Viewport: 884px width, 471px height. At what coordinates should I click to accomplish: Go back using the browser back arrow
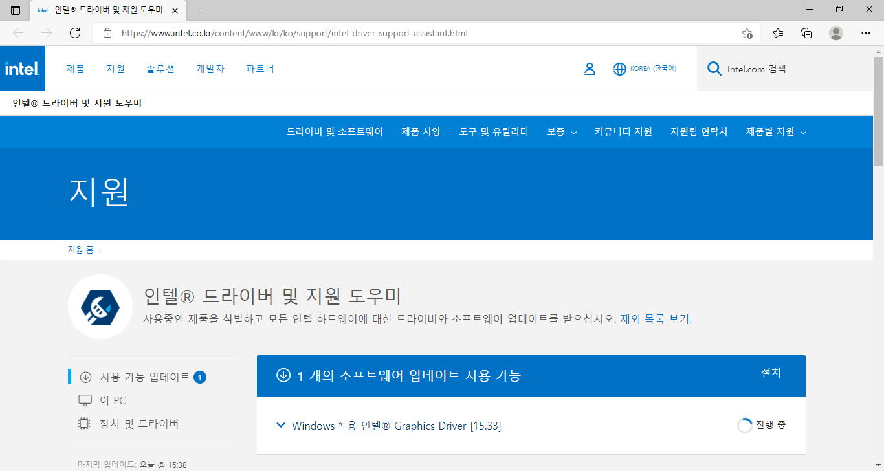pyautogui.click(x=18, y=33)
